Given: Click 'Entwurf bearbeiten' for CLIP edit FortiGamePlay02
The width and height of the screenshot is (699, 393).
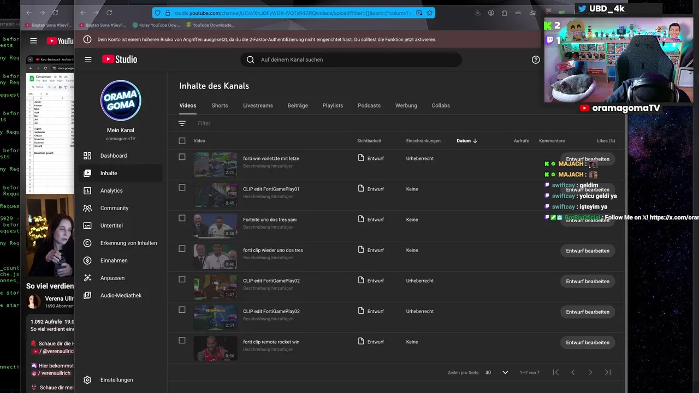Looking at the screenshot, I should click(588, 281).
